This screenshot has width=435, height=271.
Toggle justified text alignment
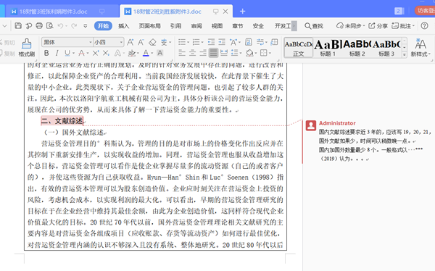[x=213, y=53]
